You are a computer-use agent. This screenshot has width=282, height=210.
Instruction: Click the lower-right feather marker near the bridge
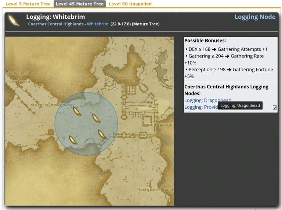coord(102,134)
